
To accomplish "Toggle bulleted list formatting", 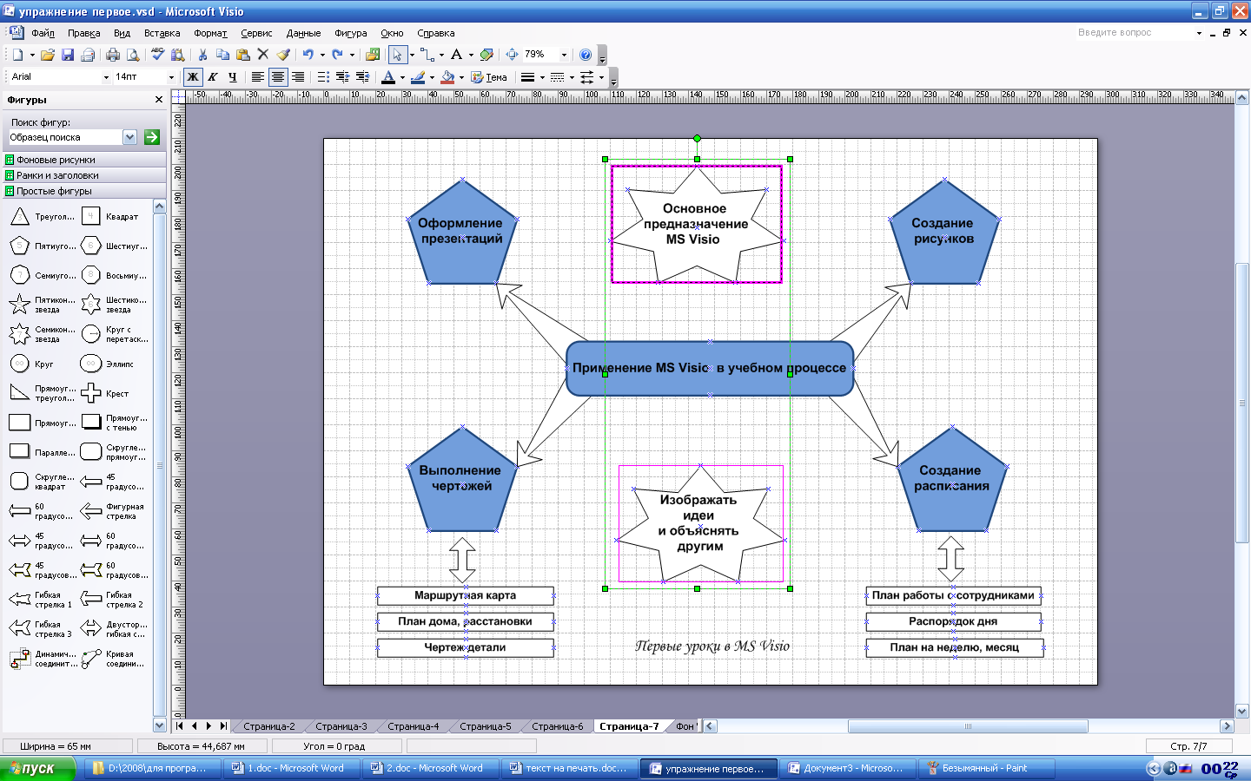I will [323, 77].
